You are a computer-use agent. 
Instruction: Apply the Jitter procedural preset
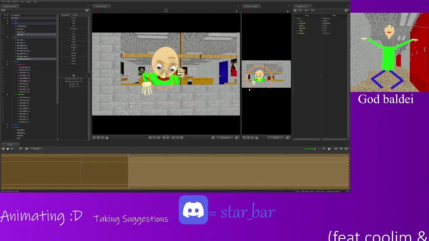[74, 42]
